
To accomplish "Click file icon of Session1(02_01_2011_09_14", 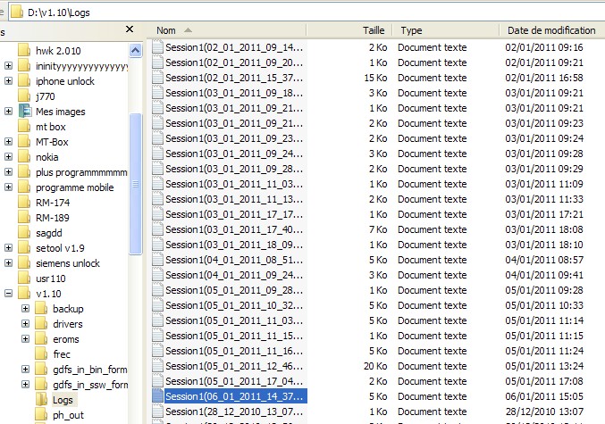I will [x=157, y=46].
